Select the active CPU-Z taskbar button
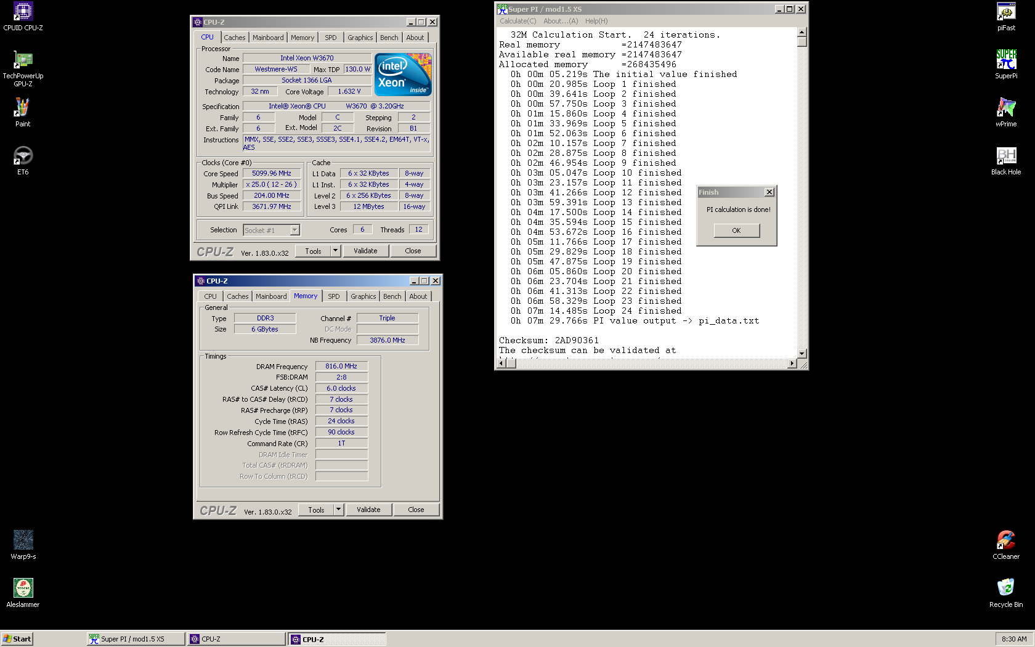 click(x=337, y=639)
